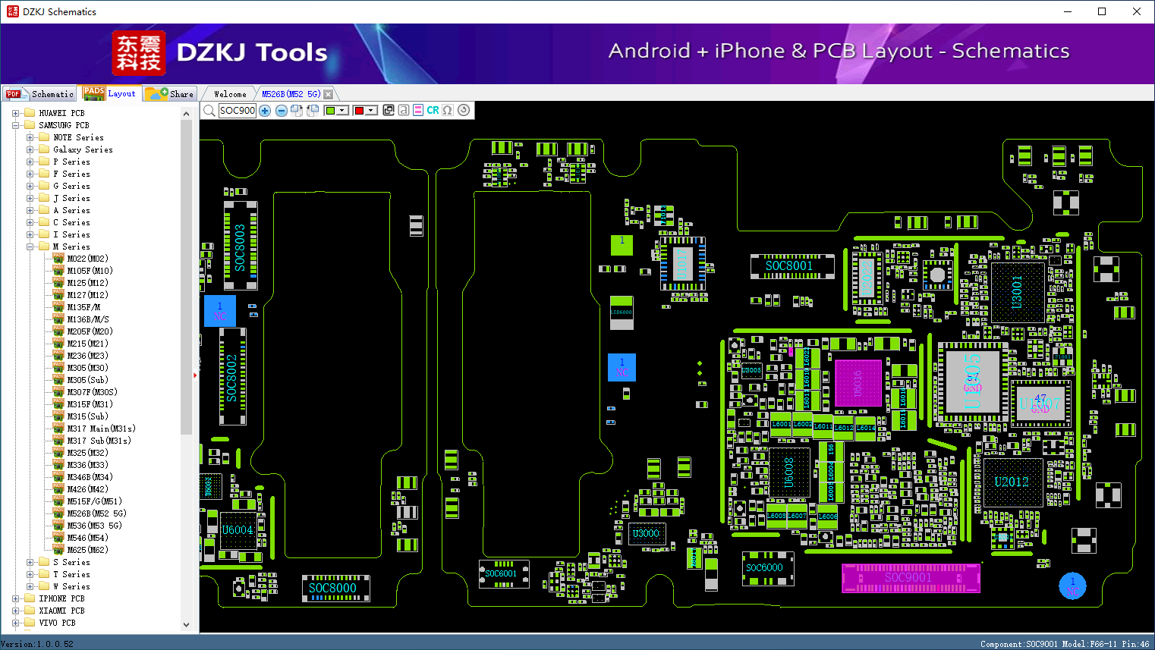Viewport: 1155px width, 650px height.
Task: Zoom in with the blue plus button
Action: pyautogui.click(x=265, y=111)
